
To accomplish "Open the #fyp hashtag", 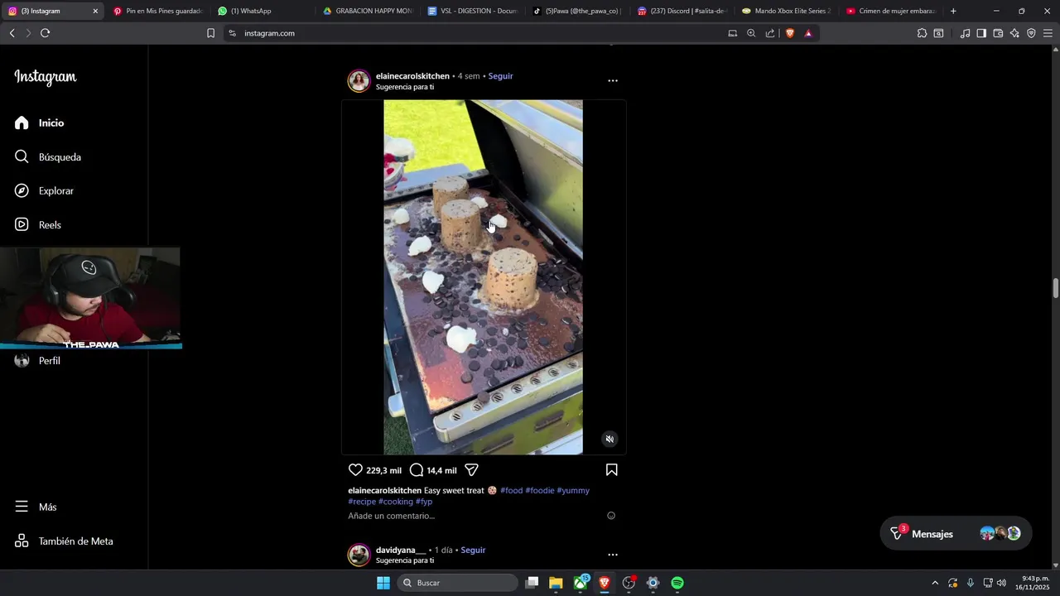I will coord(424,502).
